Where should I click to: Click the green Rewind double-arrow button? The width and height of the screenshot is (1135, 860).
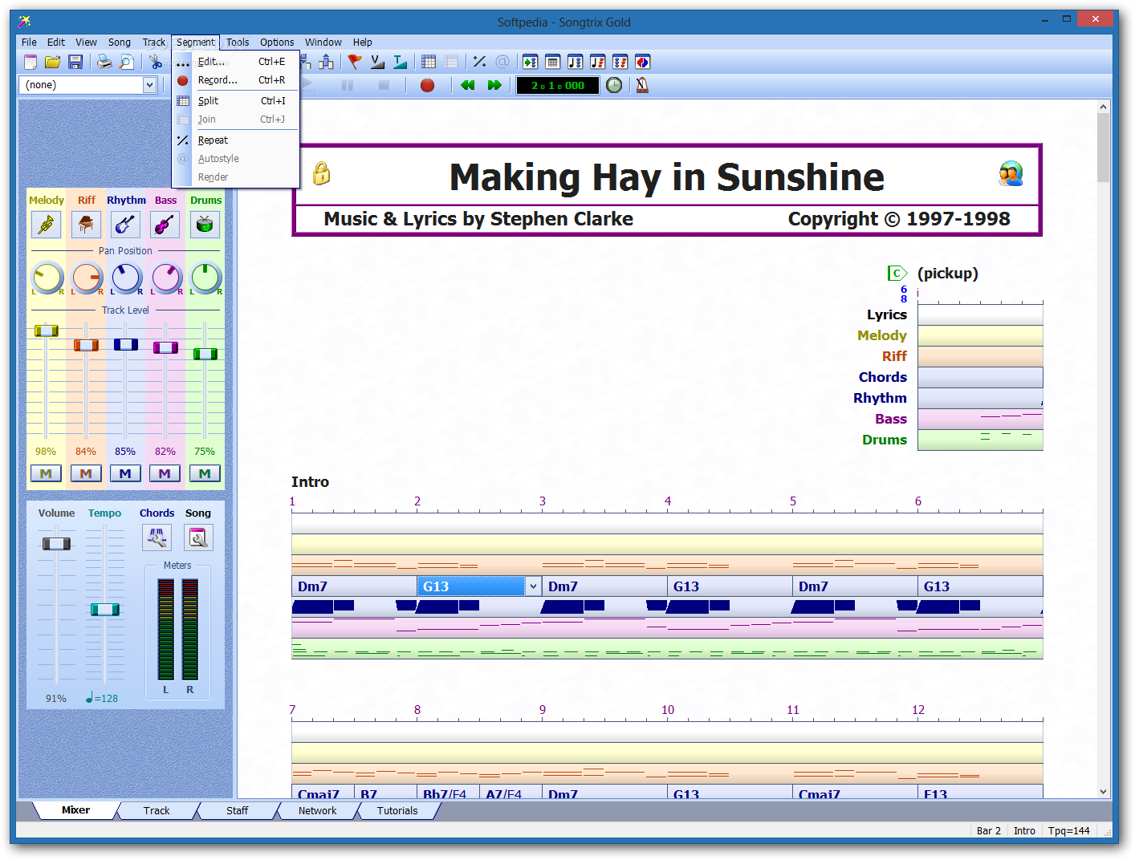click(467, 85)
